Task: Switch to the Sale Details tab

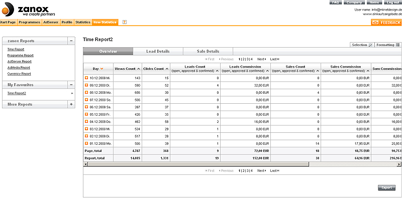Action: coord(208,51)
